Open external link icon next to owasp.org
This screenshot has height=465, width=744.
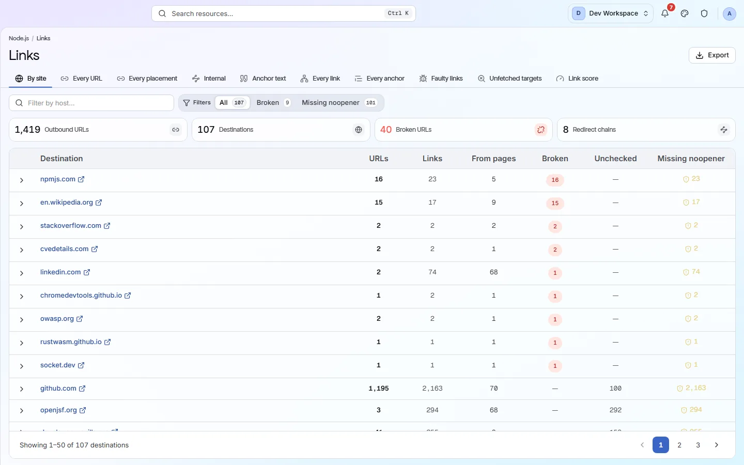click(80, 319)
